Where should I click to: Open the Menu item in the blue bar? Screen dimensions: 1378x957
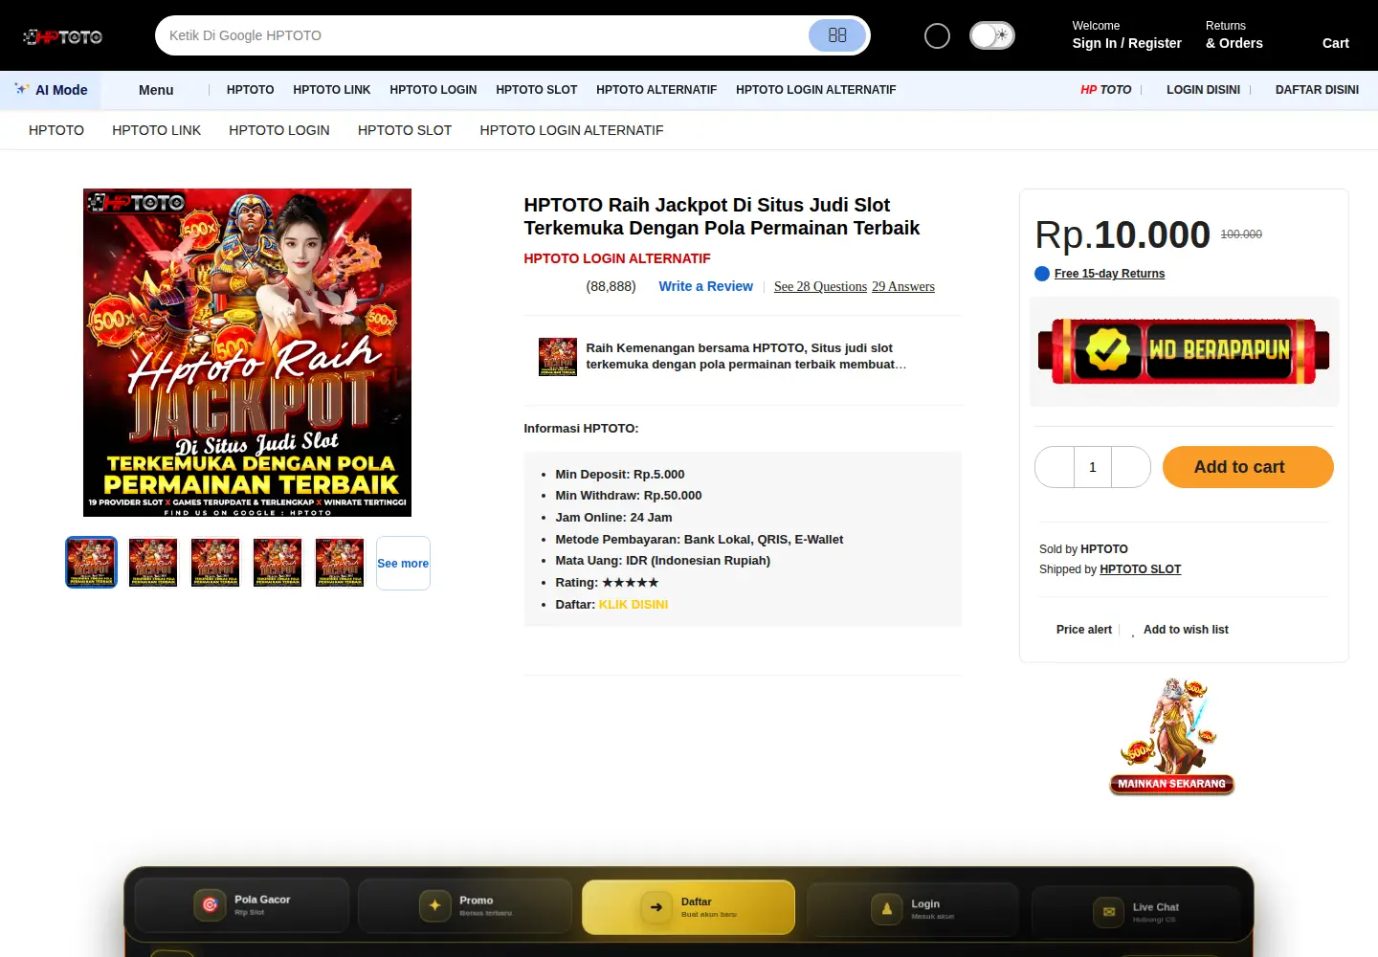(x=156, y=90)
